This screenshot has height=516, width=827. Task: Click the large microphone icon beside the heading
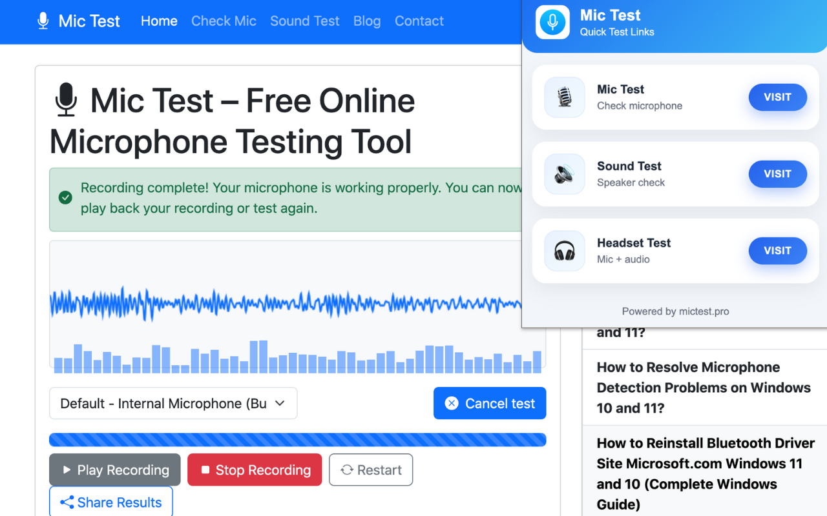click(66, 100)
